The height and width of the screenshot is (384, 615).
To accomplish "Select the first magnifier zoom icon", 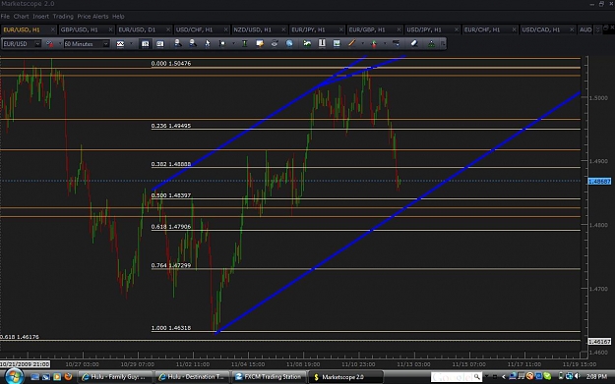I will click(x=178, y=43).
